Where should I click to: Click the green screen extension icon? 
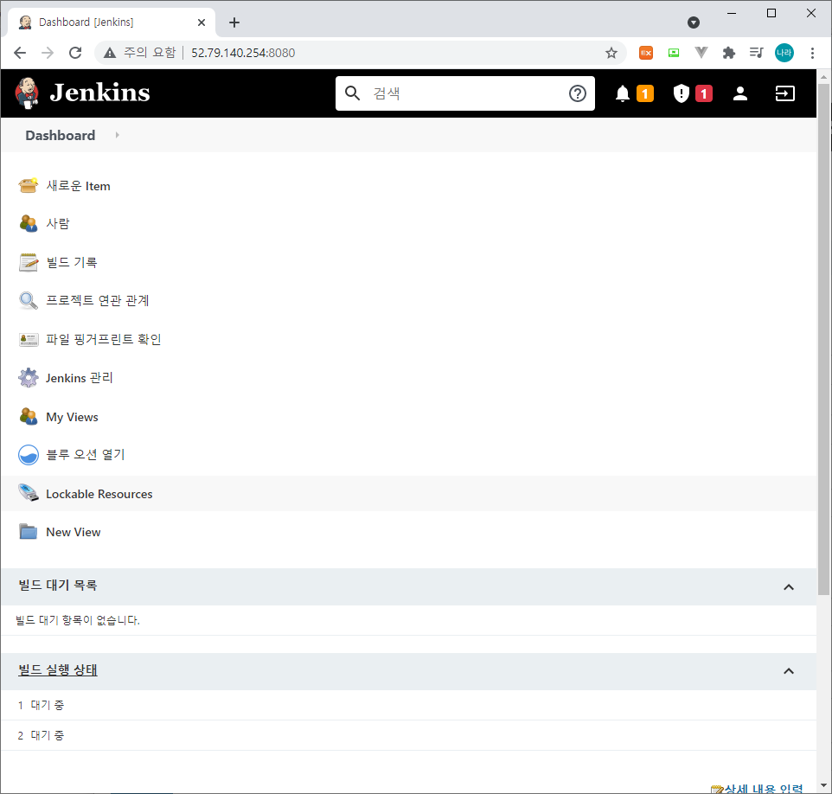pos(674,53)
